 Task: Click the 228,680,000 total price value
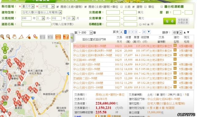tap(105, 103)
